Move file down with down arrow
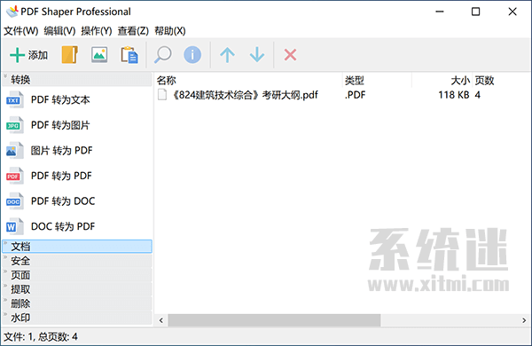Image resolution: width=532 pixels, height=346 pixels. [257, 55]
